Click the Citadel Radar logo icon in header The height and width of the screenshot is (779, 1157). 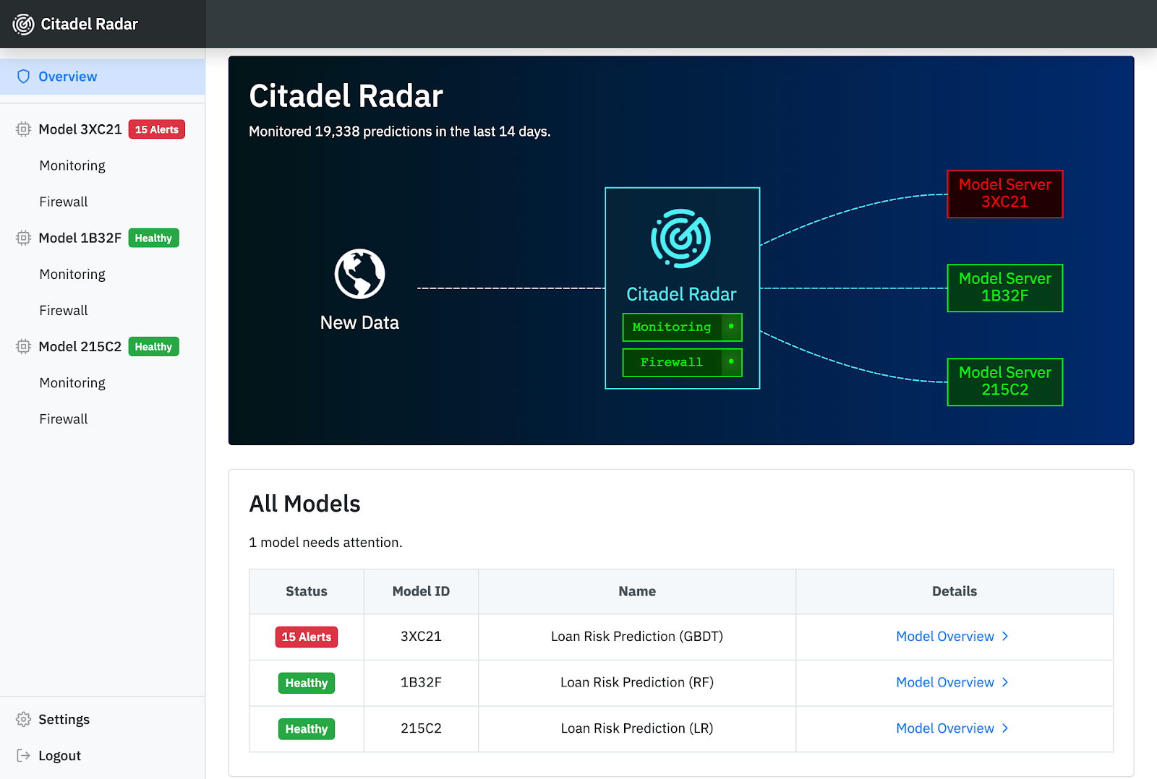[23, 25]
